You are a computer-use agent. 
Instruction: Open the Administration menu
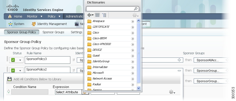(x=75, y=16)
